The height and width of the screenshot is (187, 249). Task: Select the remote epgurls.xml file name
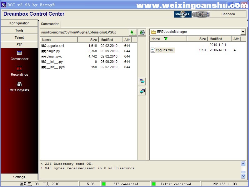(55, 46)
